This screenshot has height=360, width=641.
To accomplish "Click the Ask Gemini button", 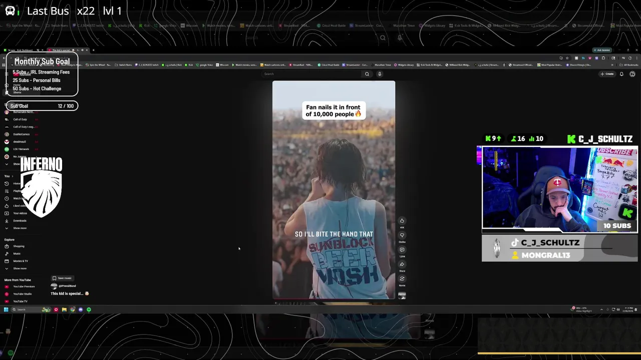I will coord(601,50).
